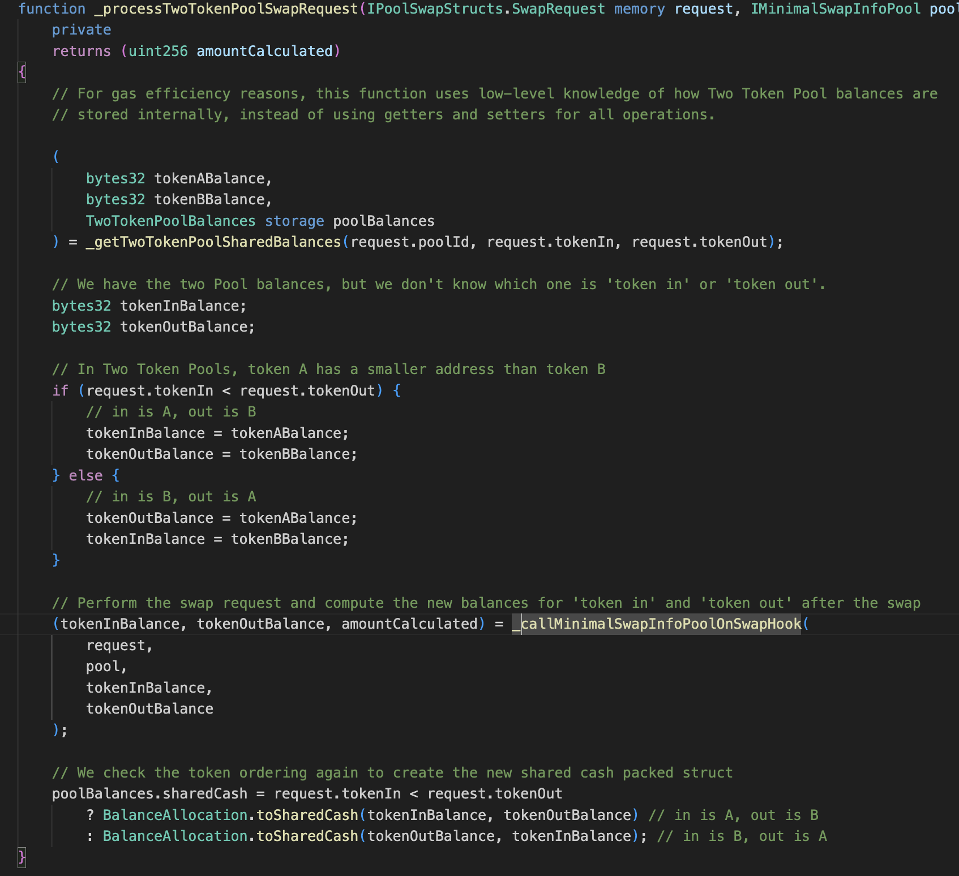Click the _processTwoTokenPoolSwapRequest function name
The width and height of the screenshot is (959, 876).
tap(226, 9)
